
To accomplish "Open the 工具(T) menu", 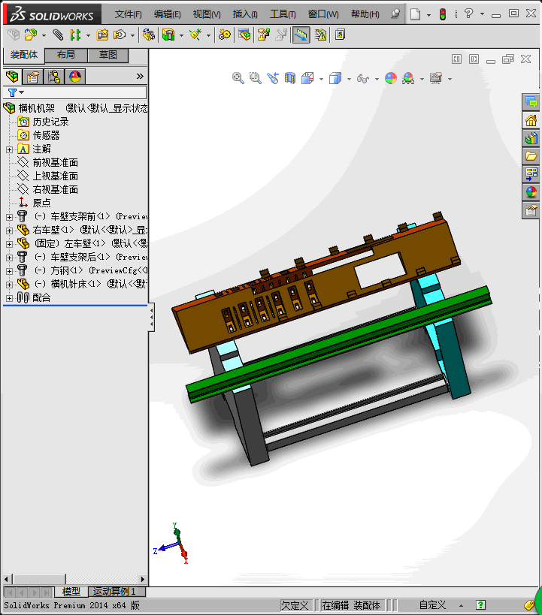I will point(283,14).
